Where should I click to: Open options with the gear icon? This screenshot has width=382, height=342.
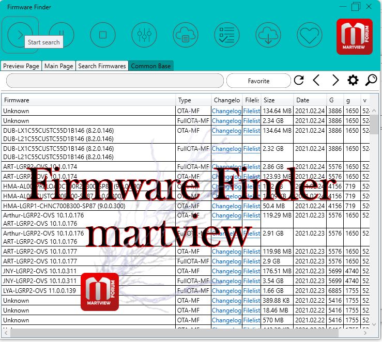(x=353, y=80)
